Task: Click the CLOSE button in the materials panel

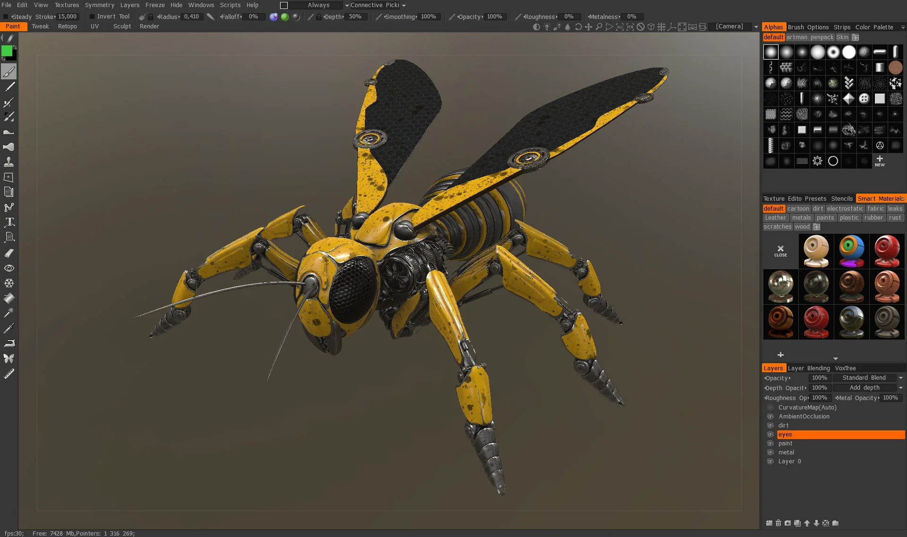Action: [x=780, y=251]
